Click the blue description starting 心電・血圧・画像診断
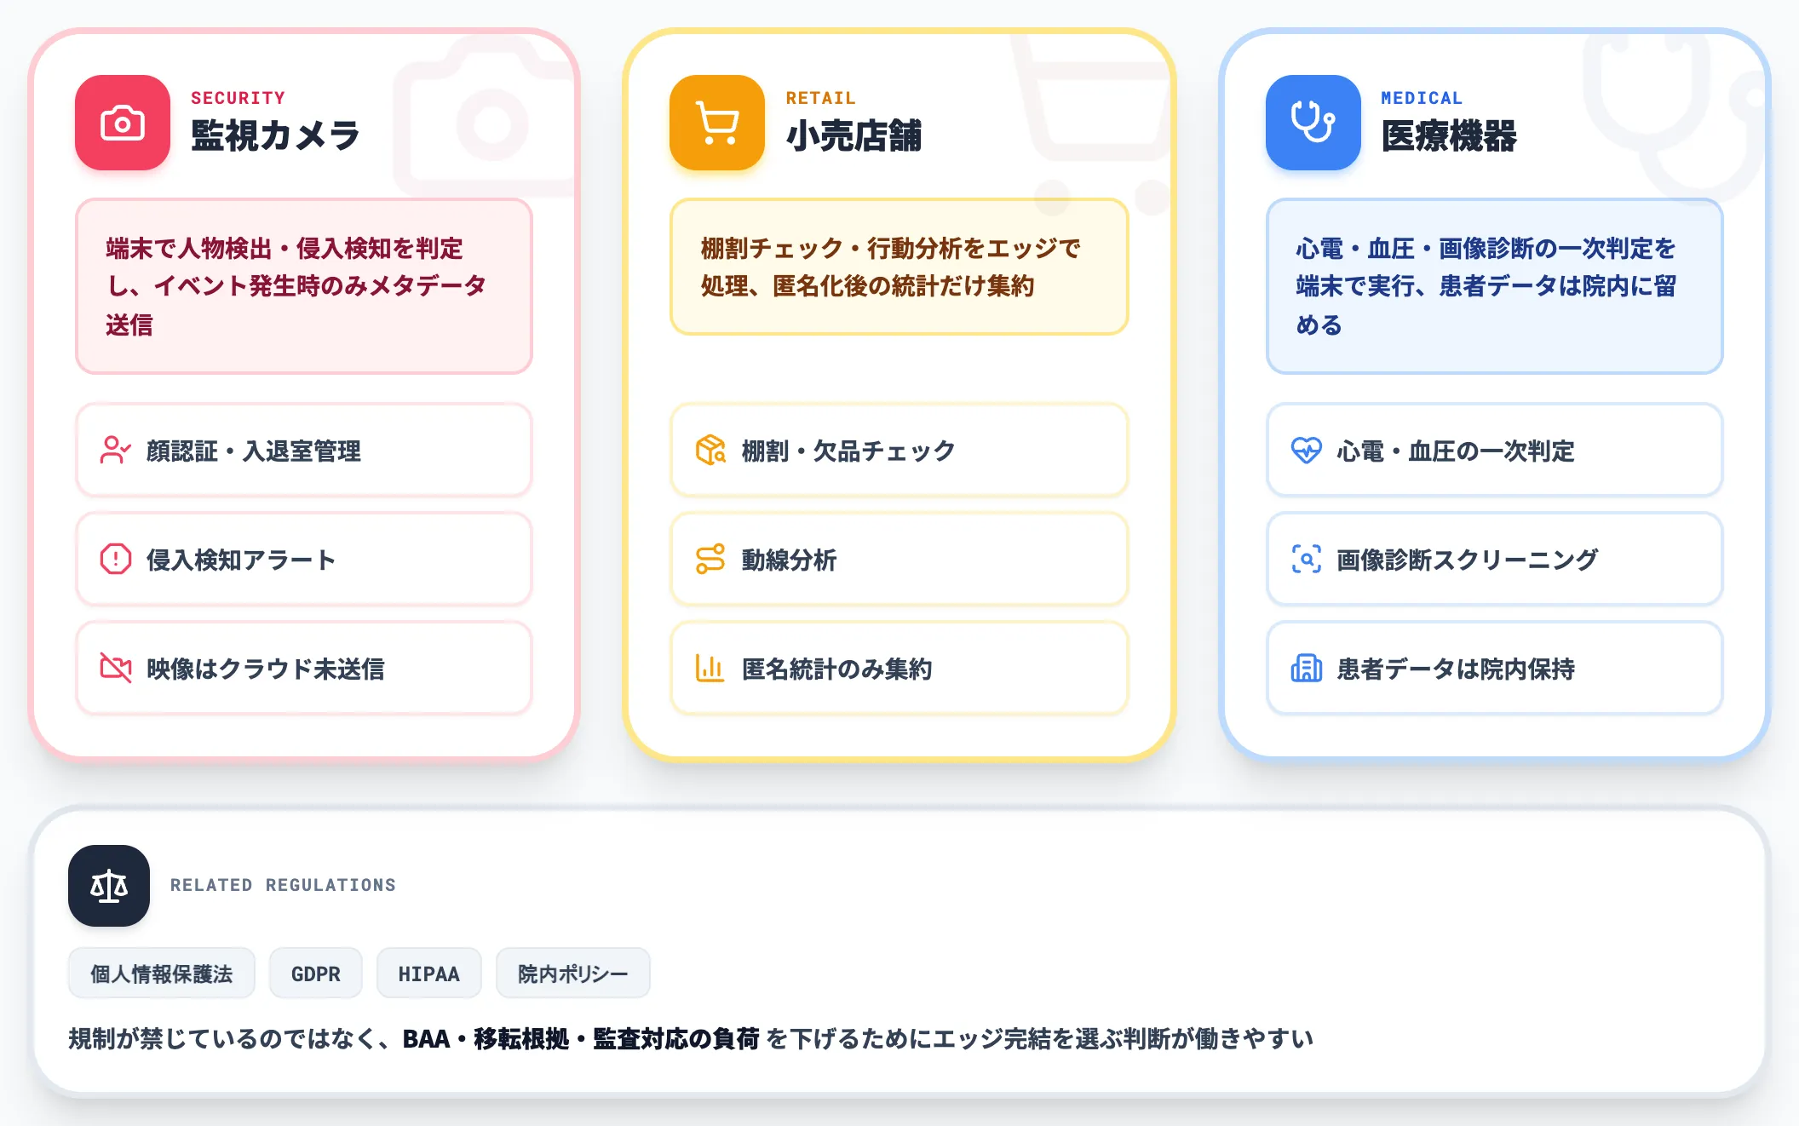 click(1495, 286)
